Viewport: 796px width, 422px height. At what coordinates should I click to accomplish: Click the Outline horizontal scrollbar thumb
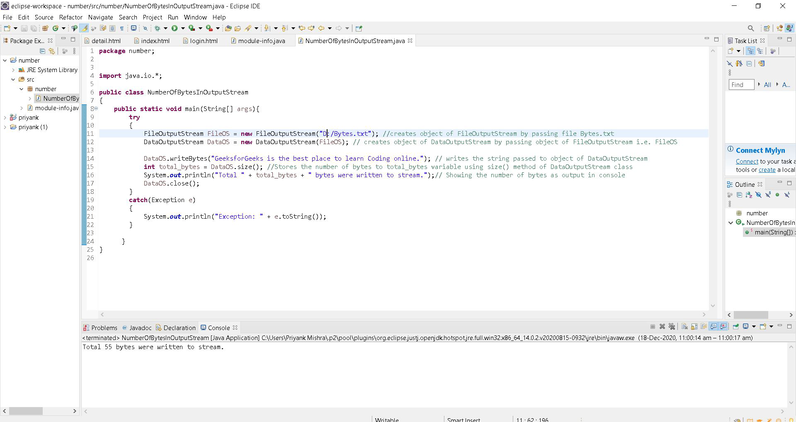point(751,315)
